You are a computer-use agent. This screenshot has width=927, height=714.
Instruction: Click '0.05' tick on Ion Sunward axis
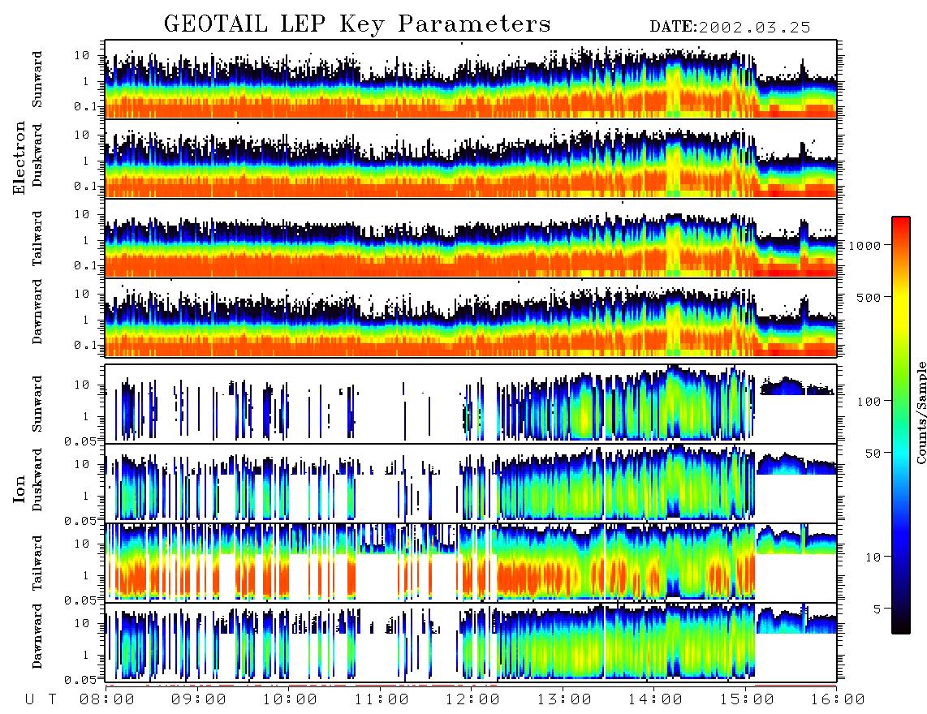pyautogui.click(x=80, y=441)
